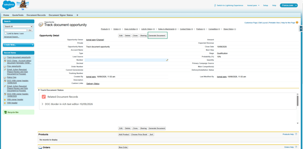Click the '26 mascot logo image

tap(23, 6)
